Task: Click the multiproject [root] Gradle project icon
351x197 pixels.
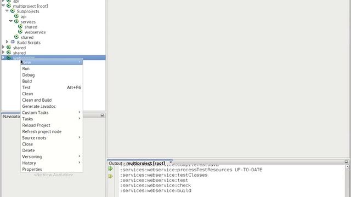Action: pos(9,5)
